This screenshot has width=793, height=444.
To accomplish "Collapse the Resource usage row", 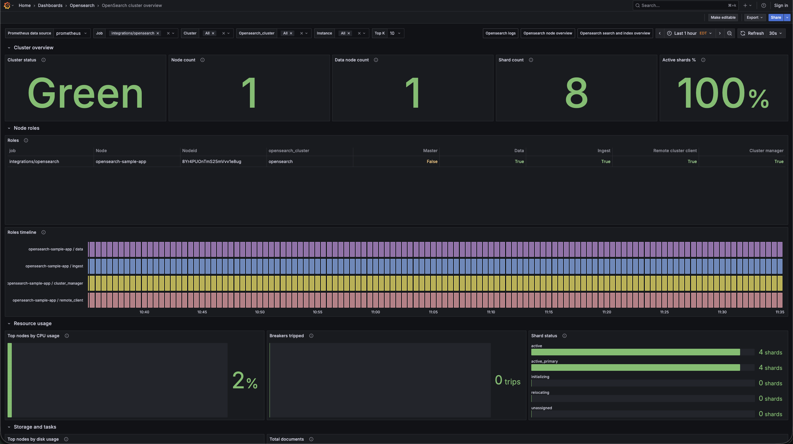I will click(x=9, y=324).
